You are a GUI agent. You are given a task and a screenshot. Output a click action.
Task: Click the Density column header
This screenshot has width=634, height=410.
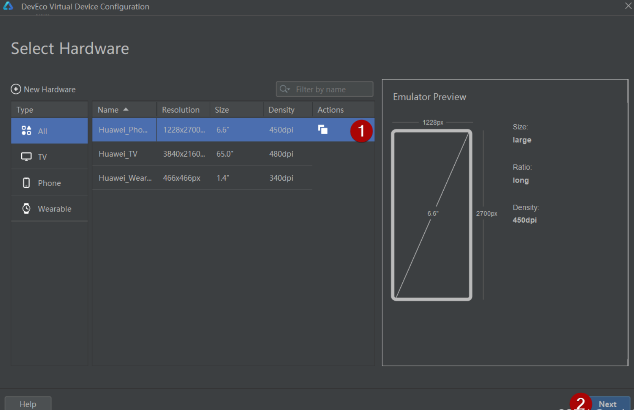pyautogui.click(x=288, y=110)
